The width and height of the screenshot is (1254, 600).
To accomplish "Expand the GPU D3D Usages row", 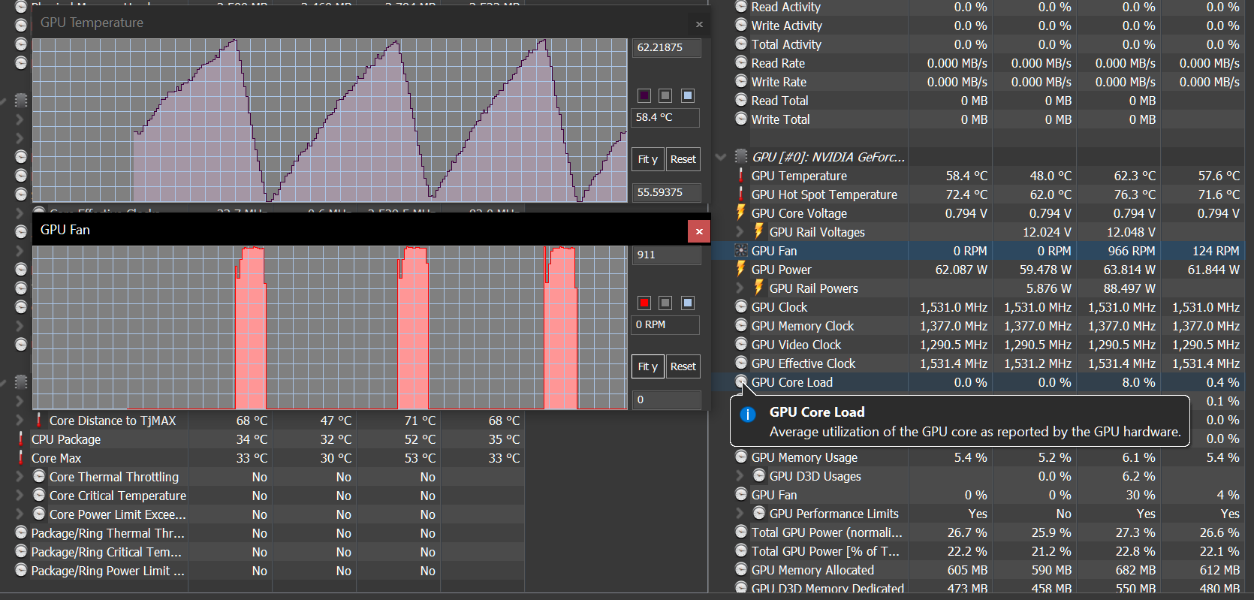I will (x=740, y=475).
